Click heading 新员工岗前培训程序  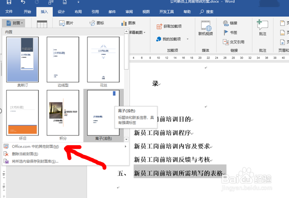163,133
